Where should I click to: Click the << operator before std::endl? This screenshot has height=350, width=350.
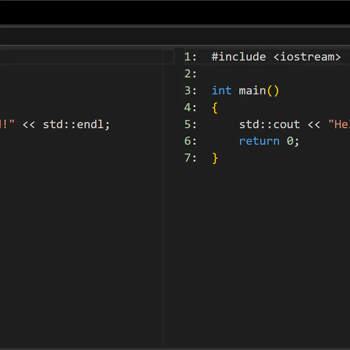pos(29,125)
